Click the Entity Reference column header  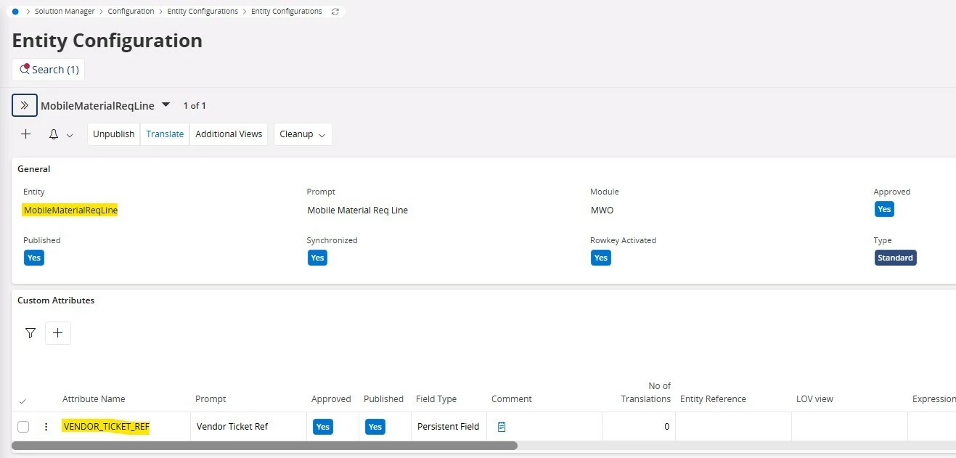click(713, 399)
